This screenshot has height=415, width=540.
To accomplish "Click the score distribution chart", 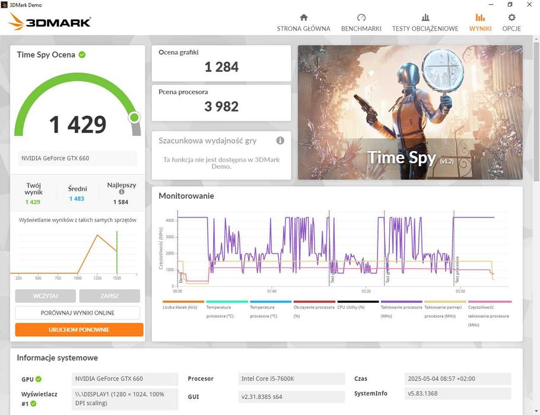I will tap(74, 254).
